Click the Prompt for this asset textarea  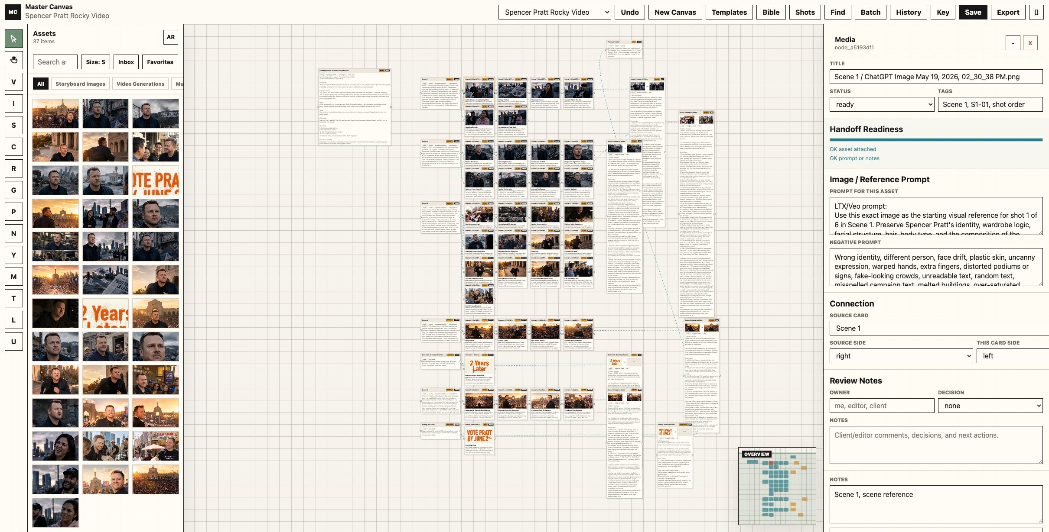point(936,216)
